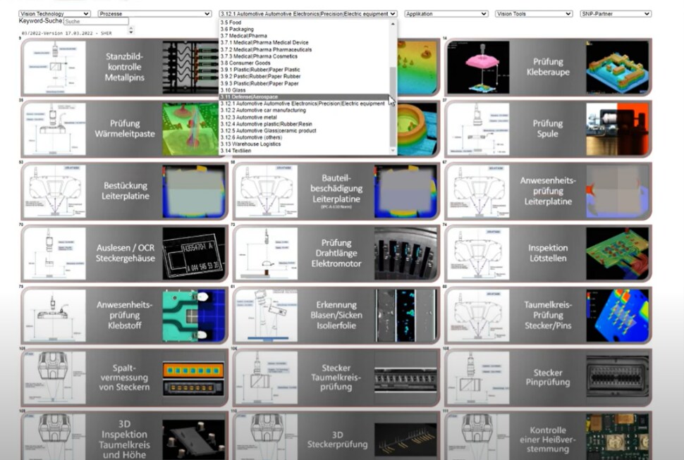Open the Prüfung Kleberaupe tile
Viewport: 684px width, 460px height.
[x=547, y=68]
